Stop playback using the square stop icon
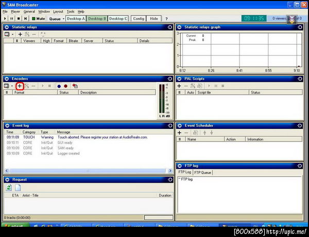 click(19, 19)
